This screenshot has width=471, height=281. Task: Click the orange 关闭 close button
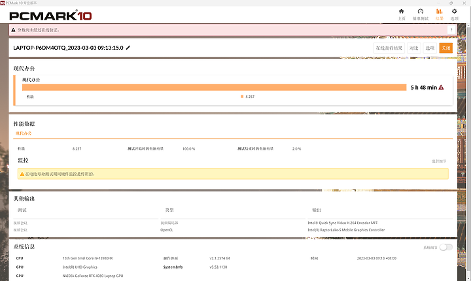[x=445, y=48]
